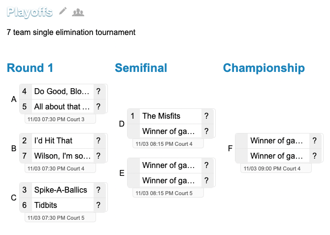Click score box for I'd Hit That
Screen dimensions: 330x235
coord(99,140)
